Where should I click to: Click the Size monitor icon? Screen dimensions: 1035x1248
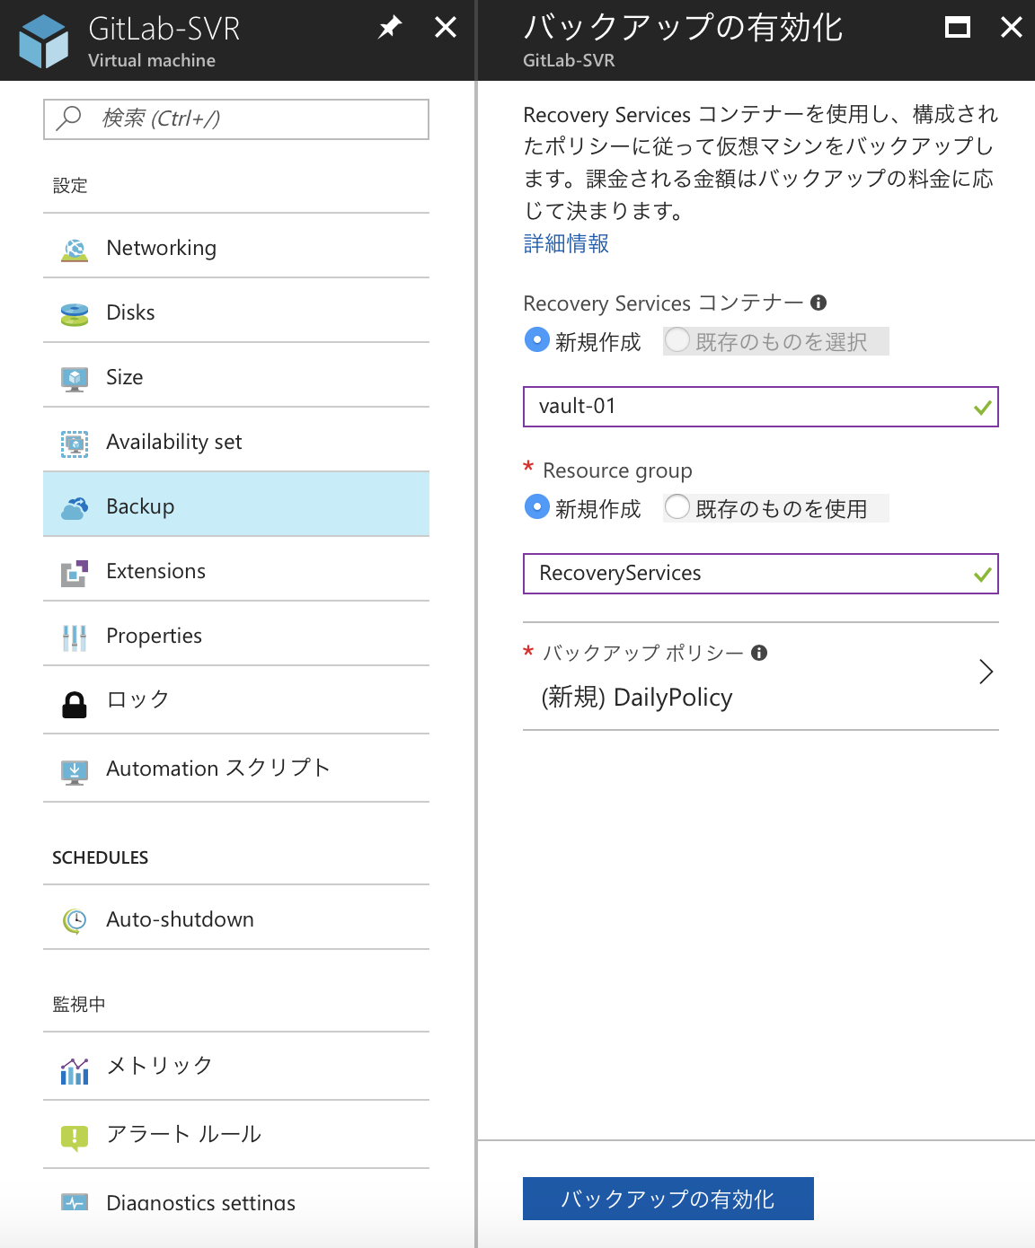pos(75,377)
